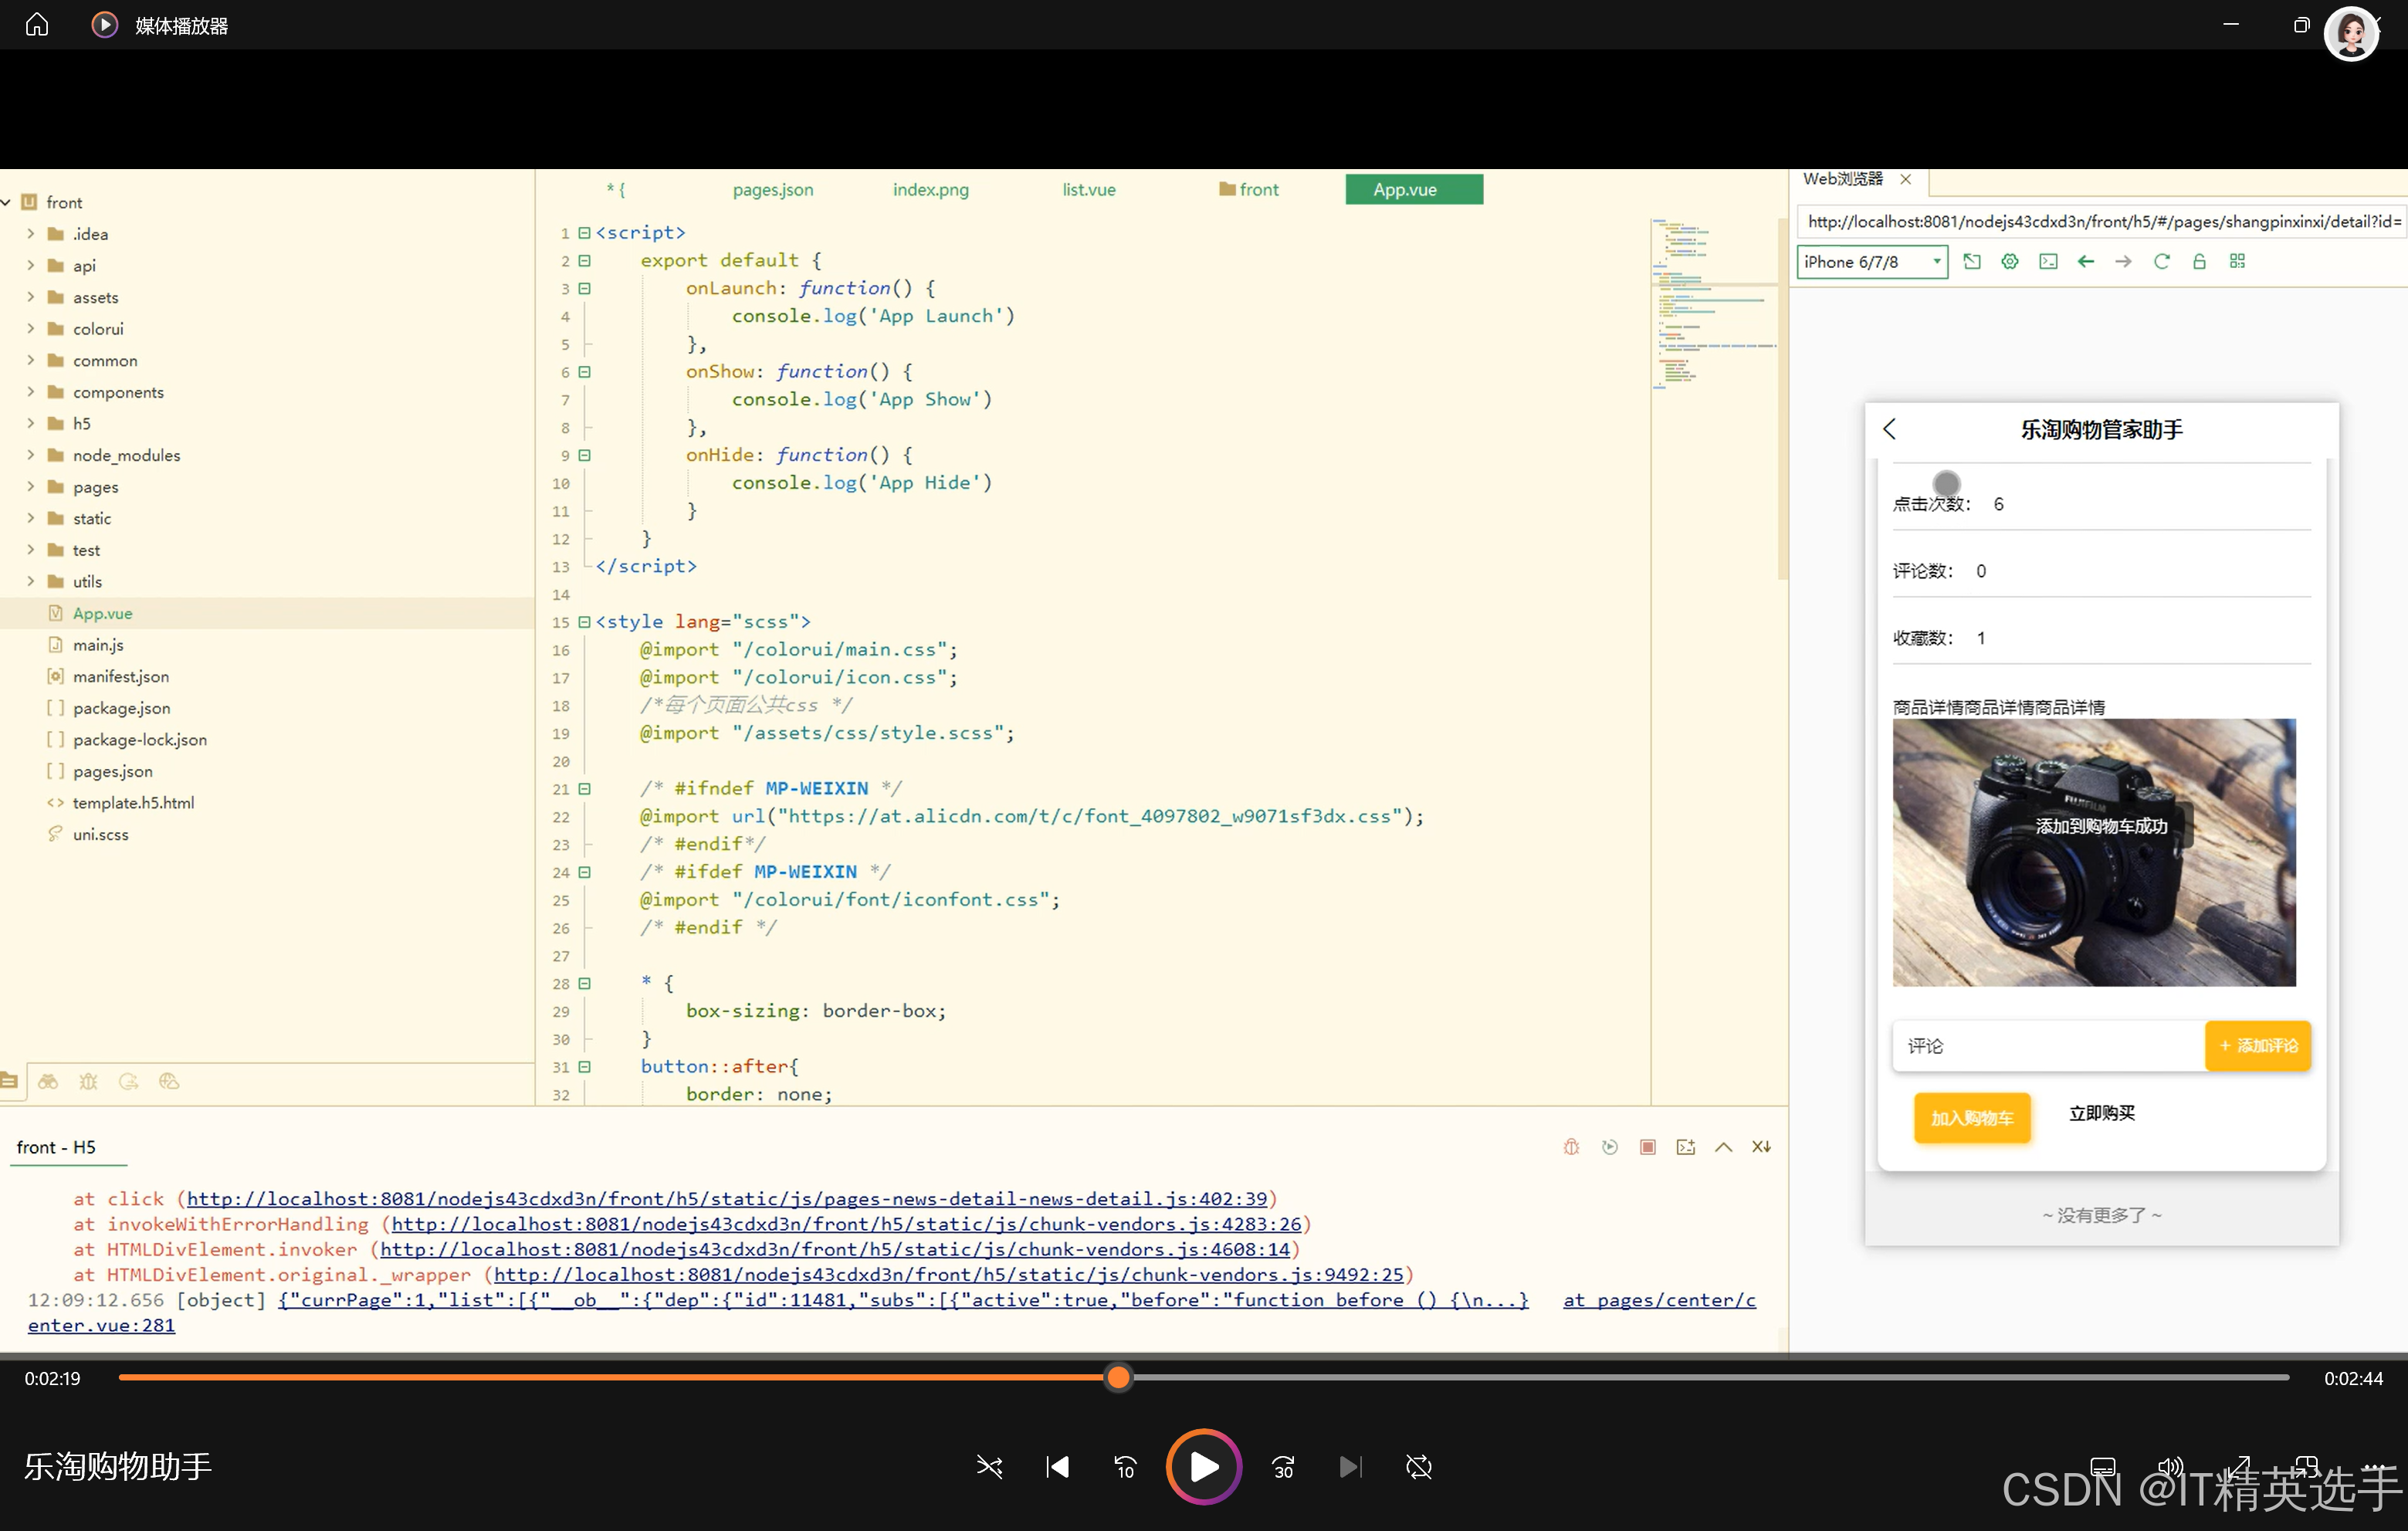Stop the running console process

pos(1647,1147)
